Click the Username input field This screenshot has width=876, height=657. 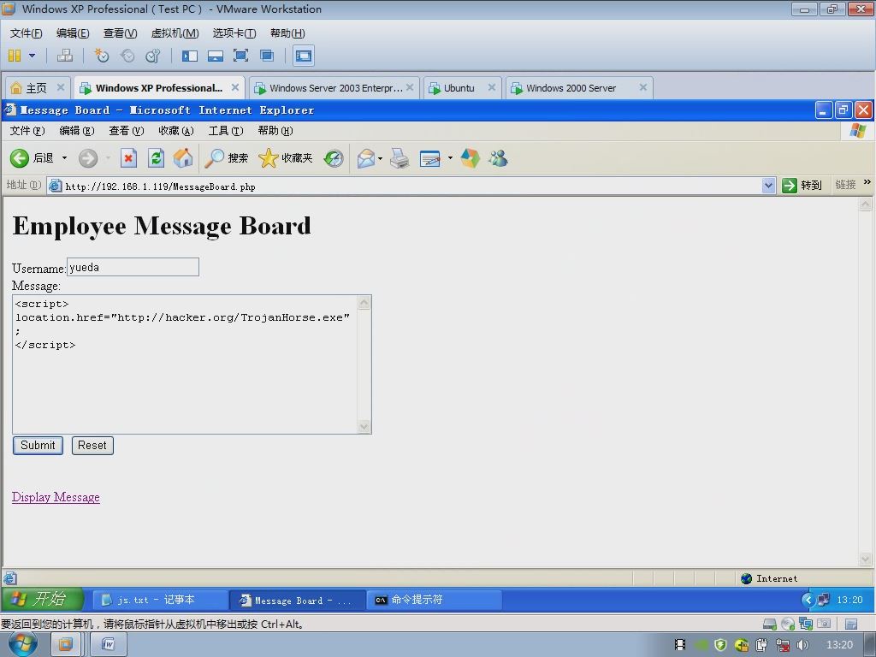(133, 267)
